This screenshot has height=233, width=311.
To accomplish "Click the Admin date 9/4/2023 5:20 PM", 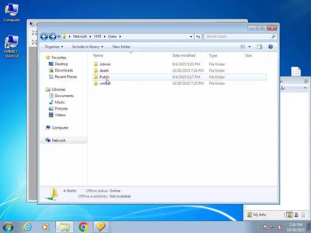I will click(186, 64).
